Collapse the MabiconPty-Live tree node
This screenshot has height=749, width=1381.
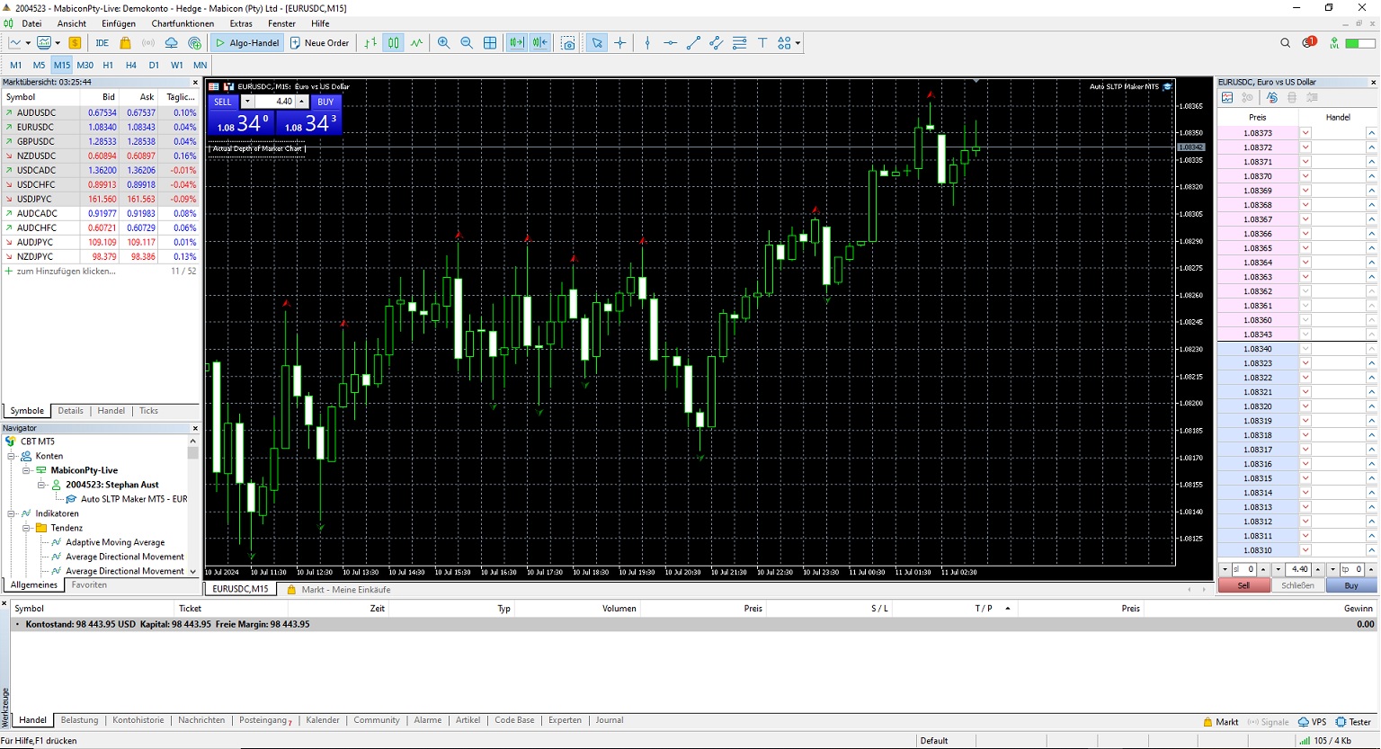coord(27,470)
